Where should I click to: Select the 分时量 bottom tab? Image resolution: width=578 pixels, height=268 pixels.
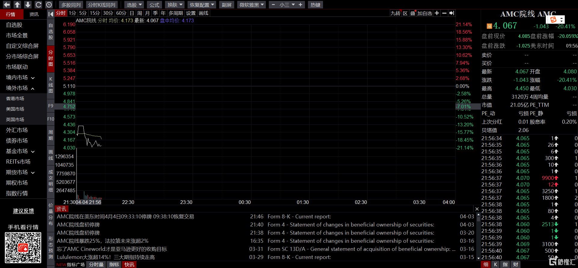(96, 265)
